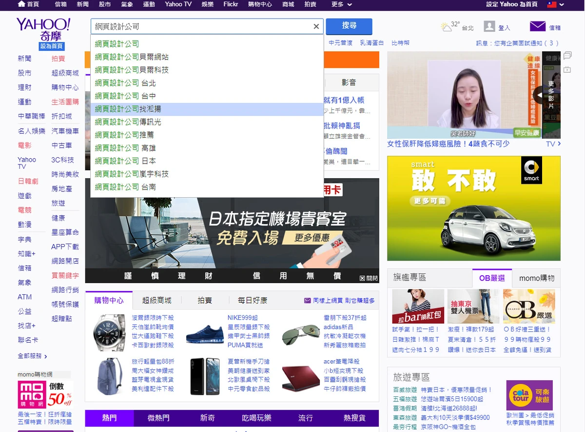
Task: Open the TV link arrow under video
Action: click(553, 144)
